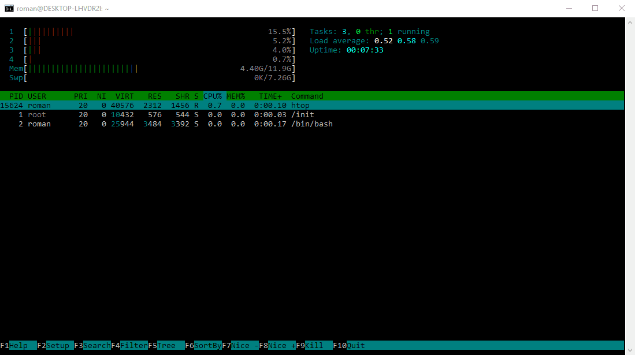Sort by RES column header

coord(155,96)
